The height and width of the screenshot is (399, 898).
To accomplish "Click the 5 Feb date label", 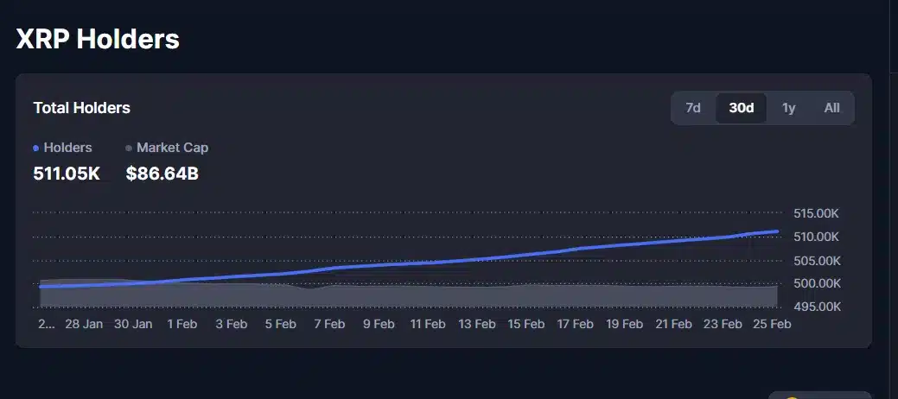I will (x=281, y=324).
